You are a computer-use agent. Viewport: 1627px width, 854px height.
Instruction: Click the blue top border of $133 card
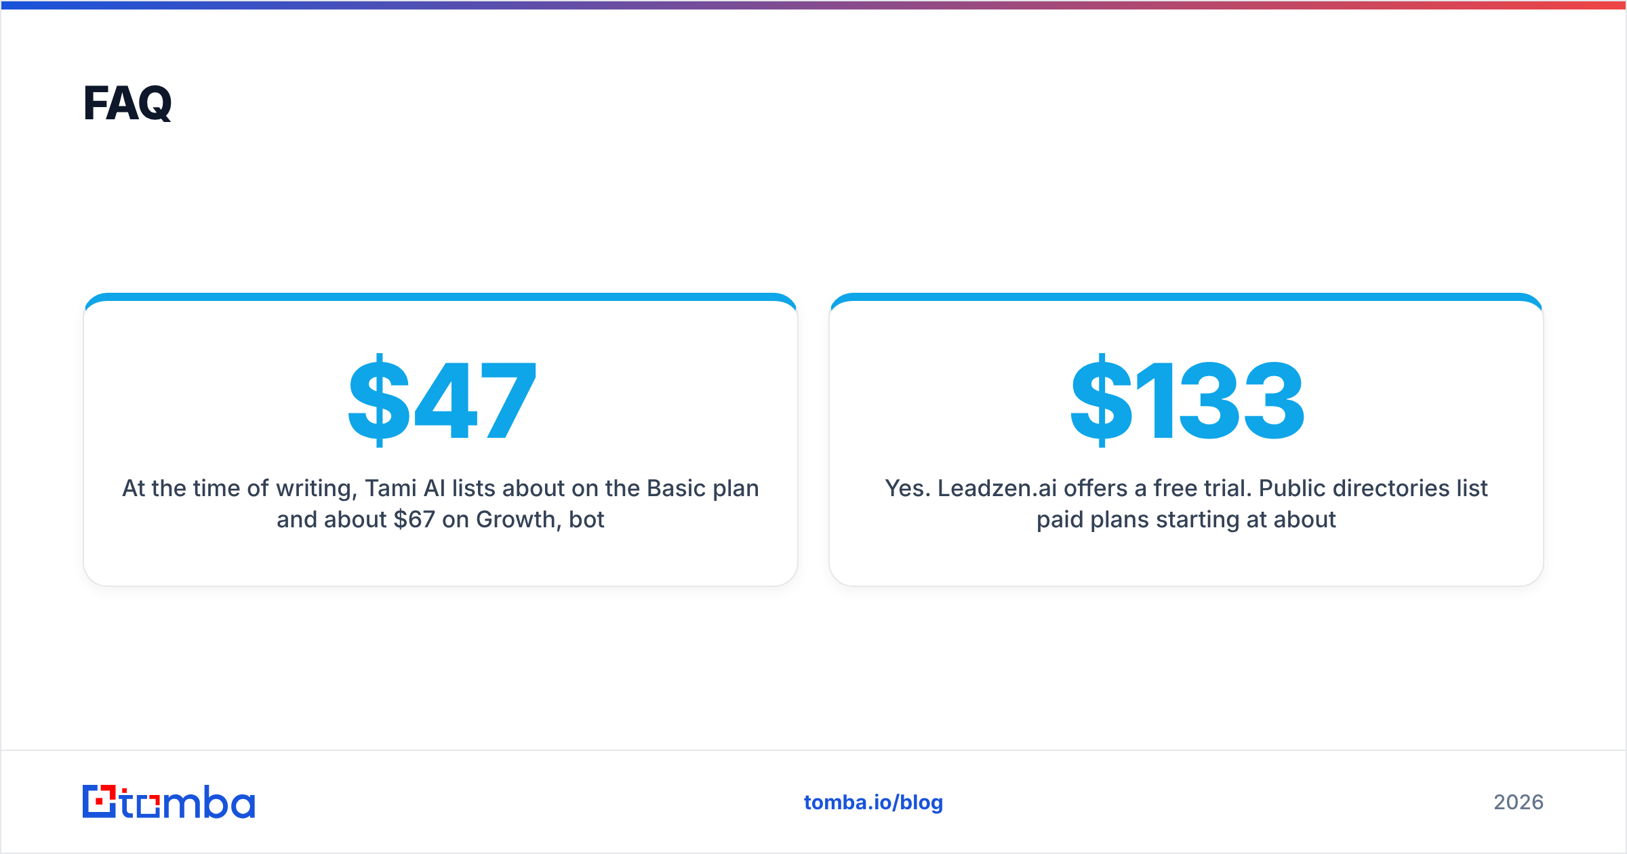click(1186, 297)
